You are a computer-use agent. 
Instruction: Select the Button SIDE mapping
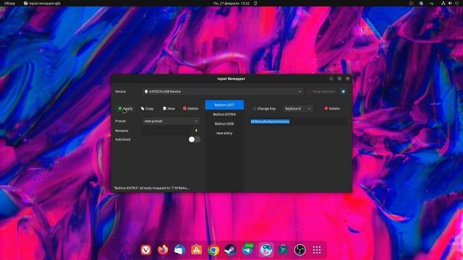(224, 123)
